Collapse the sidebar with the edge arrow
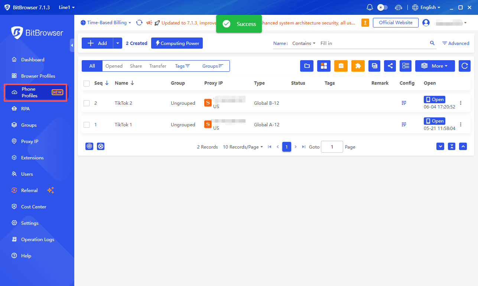The height and width of the screenshot is (286, 478). (72, 45)
